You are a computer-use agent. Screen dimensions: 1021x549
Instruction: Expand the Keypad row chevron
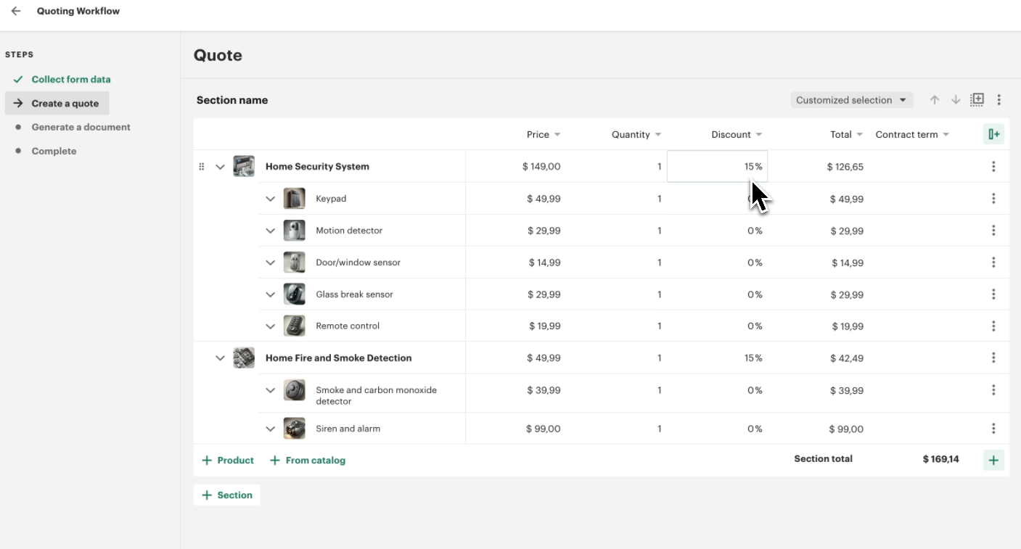point(271,199)
